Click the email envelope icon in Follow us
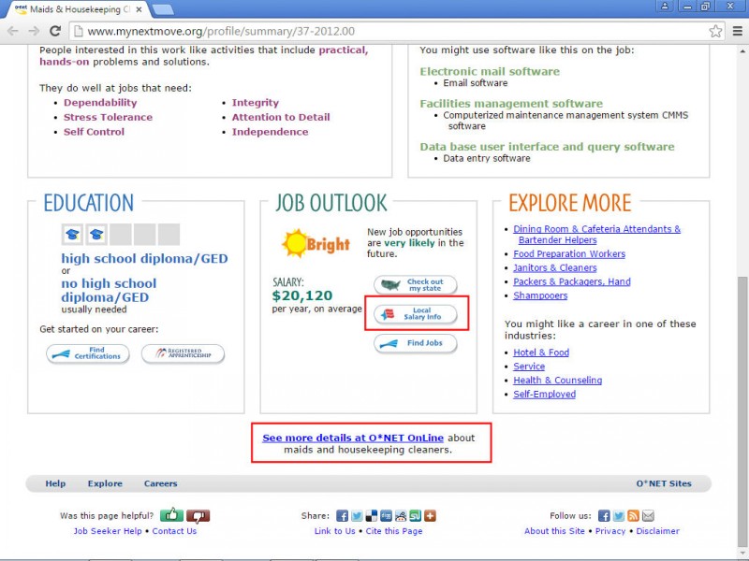749x561 pixels. pos(648,516)
